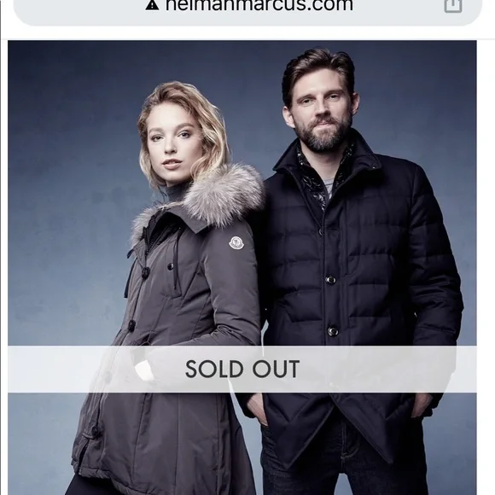Click the not-secure warning triangle icon
This screenshot has height=495, width=495.
(x=152, y=5)
